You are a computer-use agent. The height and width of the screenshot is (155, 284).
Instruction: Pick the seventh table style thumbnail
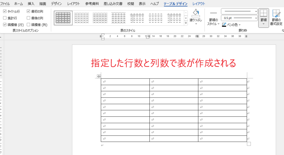click(x=174, y=18)
